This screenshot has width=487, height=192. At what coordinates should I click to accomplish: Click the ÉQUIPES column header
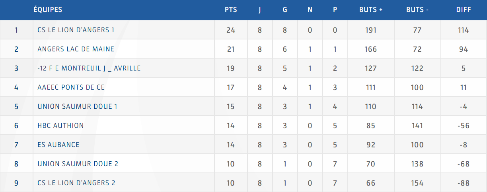point(48,10)
